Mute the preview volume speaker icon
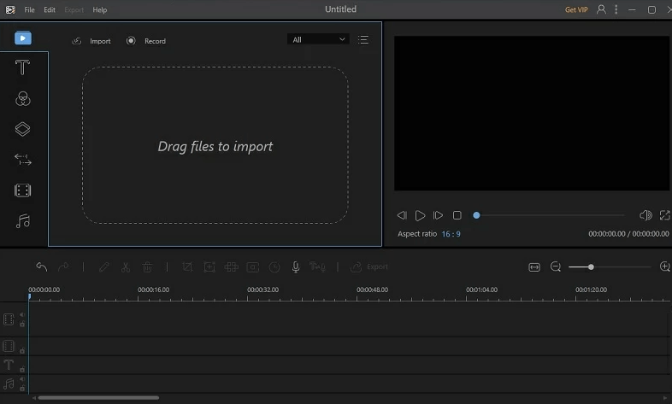672x404 pixels. point(645,215)
